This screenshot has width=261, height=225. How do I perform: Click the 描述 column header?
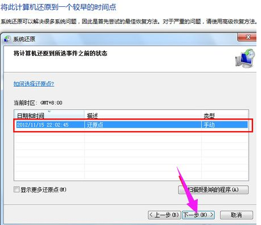pos(142,115)
